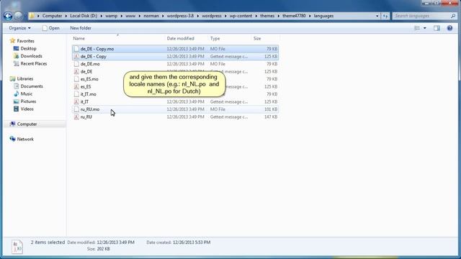Open Pictures library
461x259 pixels.
(29, 101)
